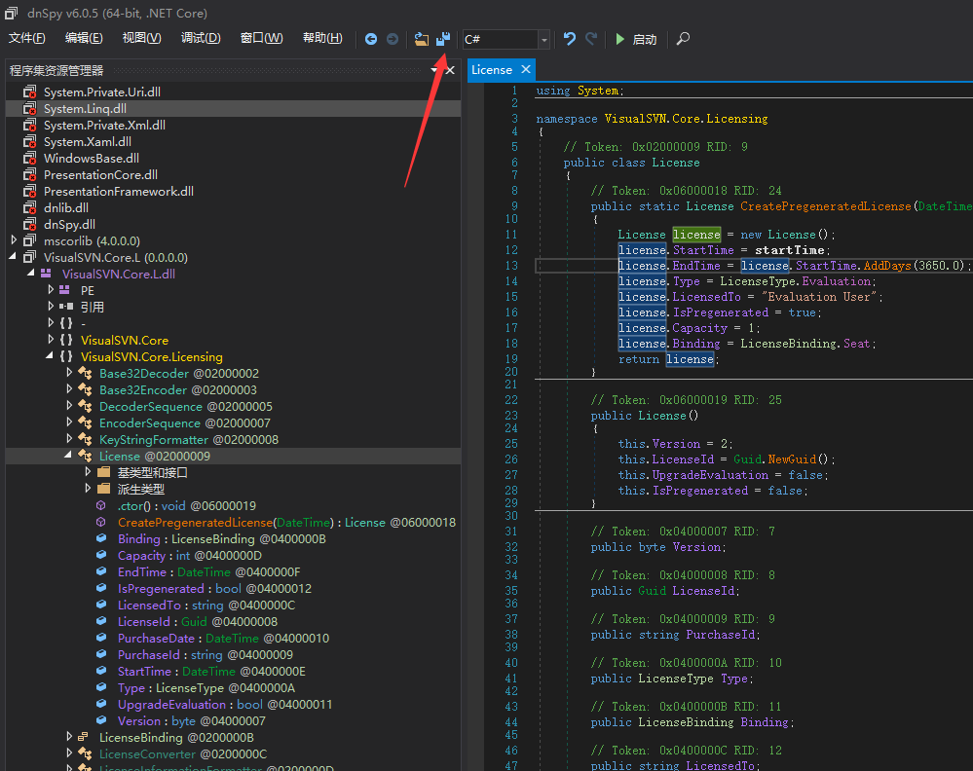The height and width of the screenshot is (771, 973).
Task: Click the navigate back arrow icon
Action: click(371, 39)
